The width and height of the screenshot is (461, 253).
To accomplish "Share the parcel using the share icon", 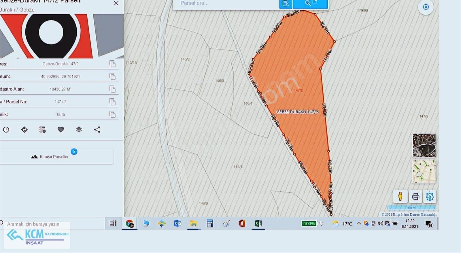I will 97,130.
